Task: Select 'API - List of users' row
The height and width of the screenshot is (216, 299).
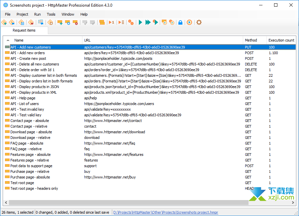Action: pos(150,104)
